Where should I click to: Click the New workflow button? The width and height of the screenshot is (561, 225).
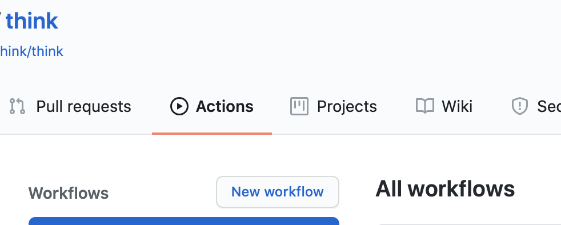[278, 192]
